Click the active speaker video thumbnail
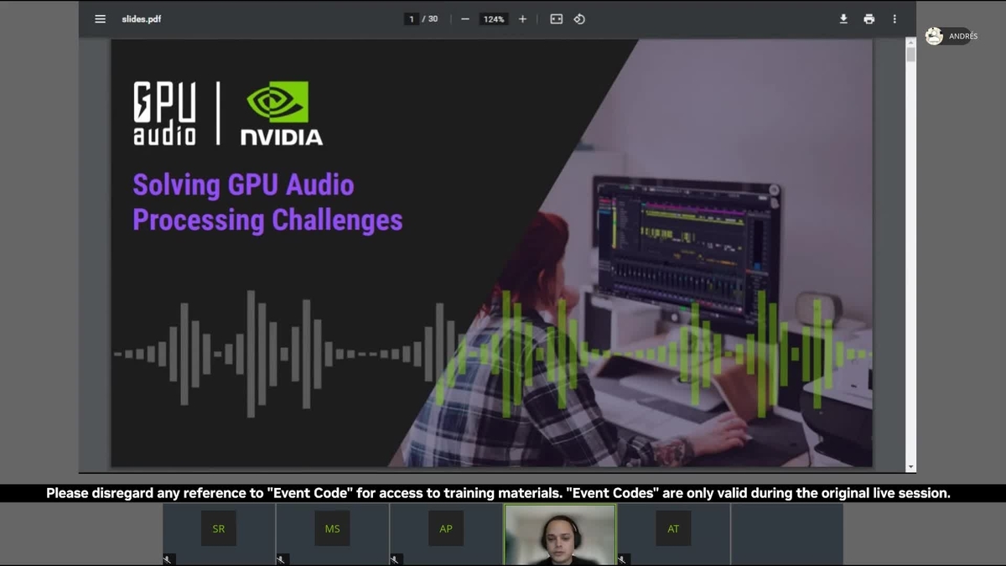The height and width of the screenshot is (566, 1006). (x=560, y=534)
